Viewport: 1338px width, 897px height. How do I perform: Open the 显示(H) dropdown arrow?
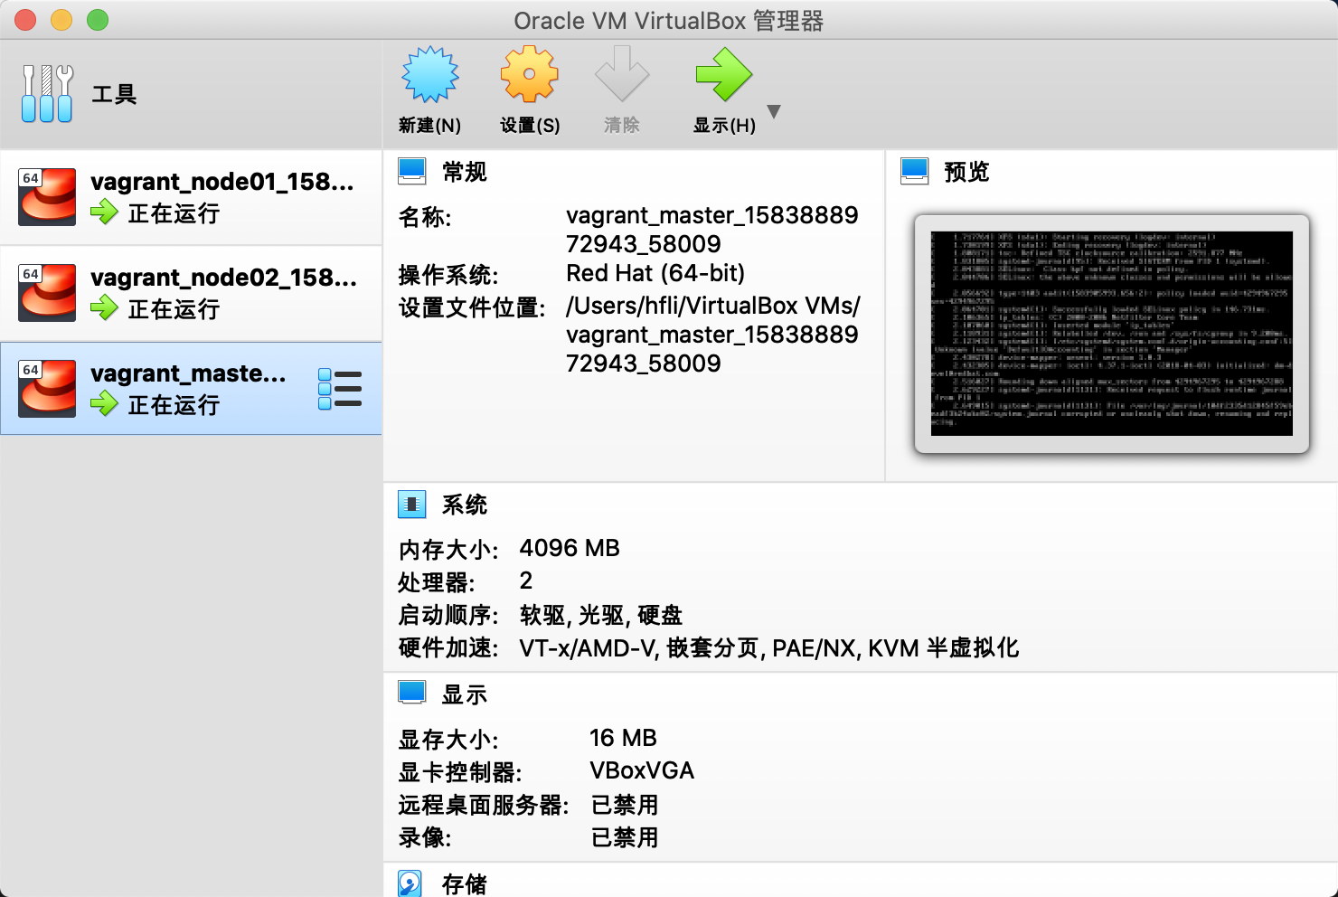click(x=775, y=110)
